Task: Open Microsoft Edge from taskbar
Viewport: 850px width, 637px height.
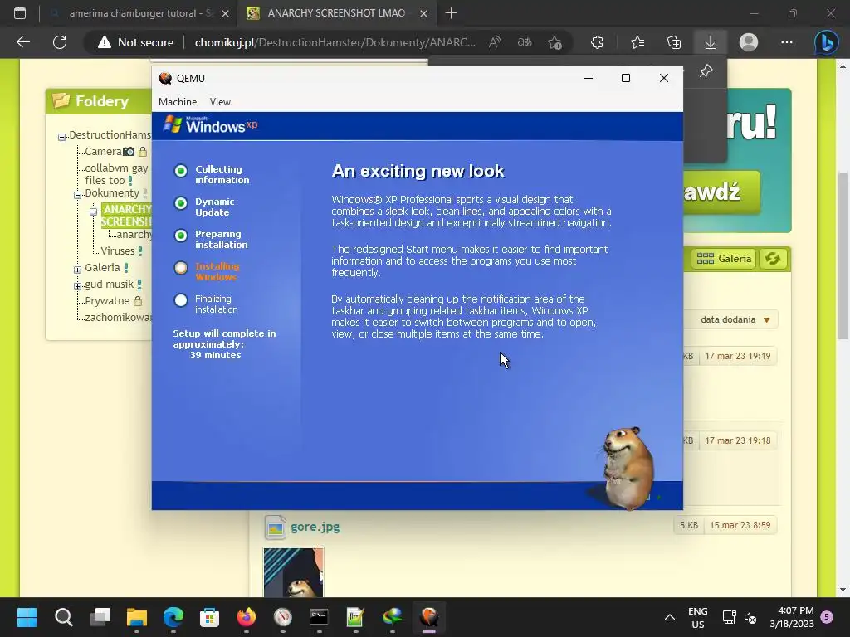Action: (x=173, y=617)
